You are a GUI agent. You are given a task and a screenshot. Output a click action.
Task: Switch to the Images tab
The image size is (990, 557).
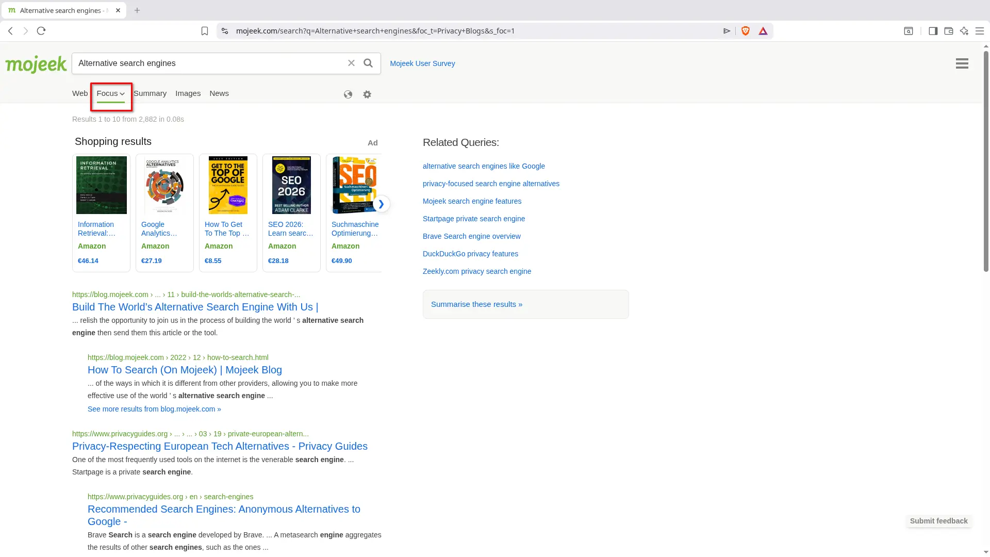188,93
